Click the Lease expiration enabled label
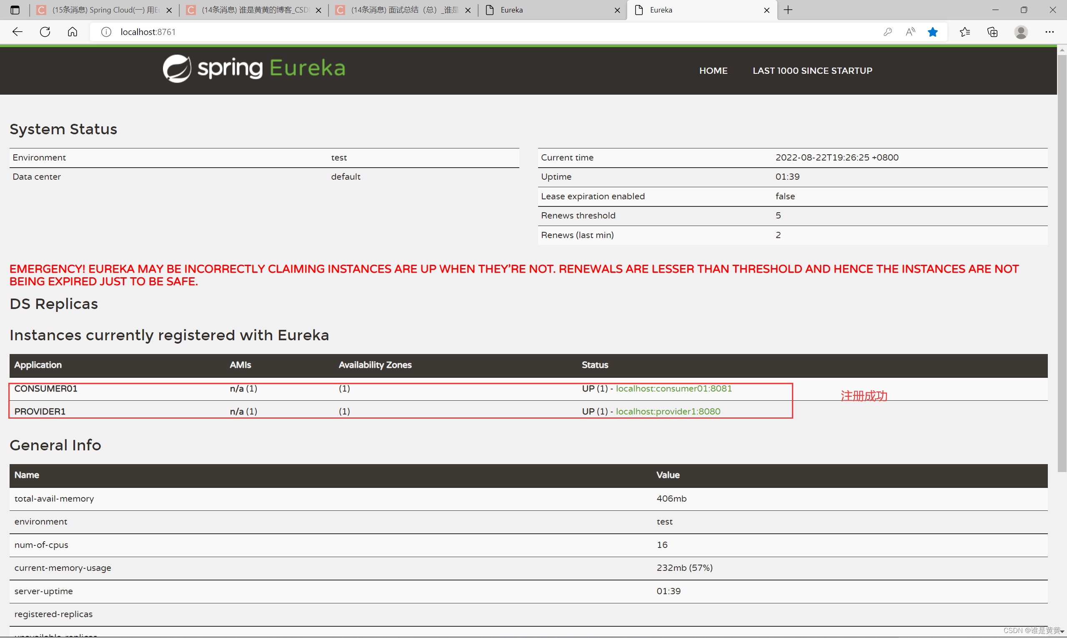1067x638 pixels. tap(593, 196)
